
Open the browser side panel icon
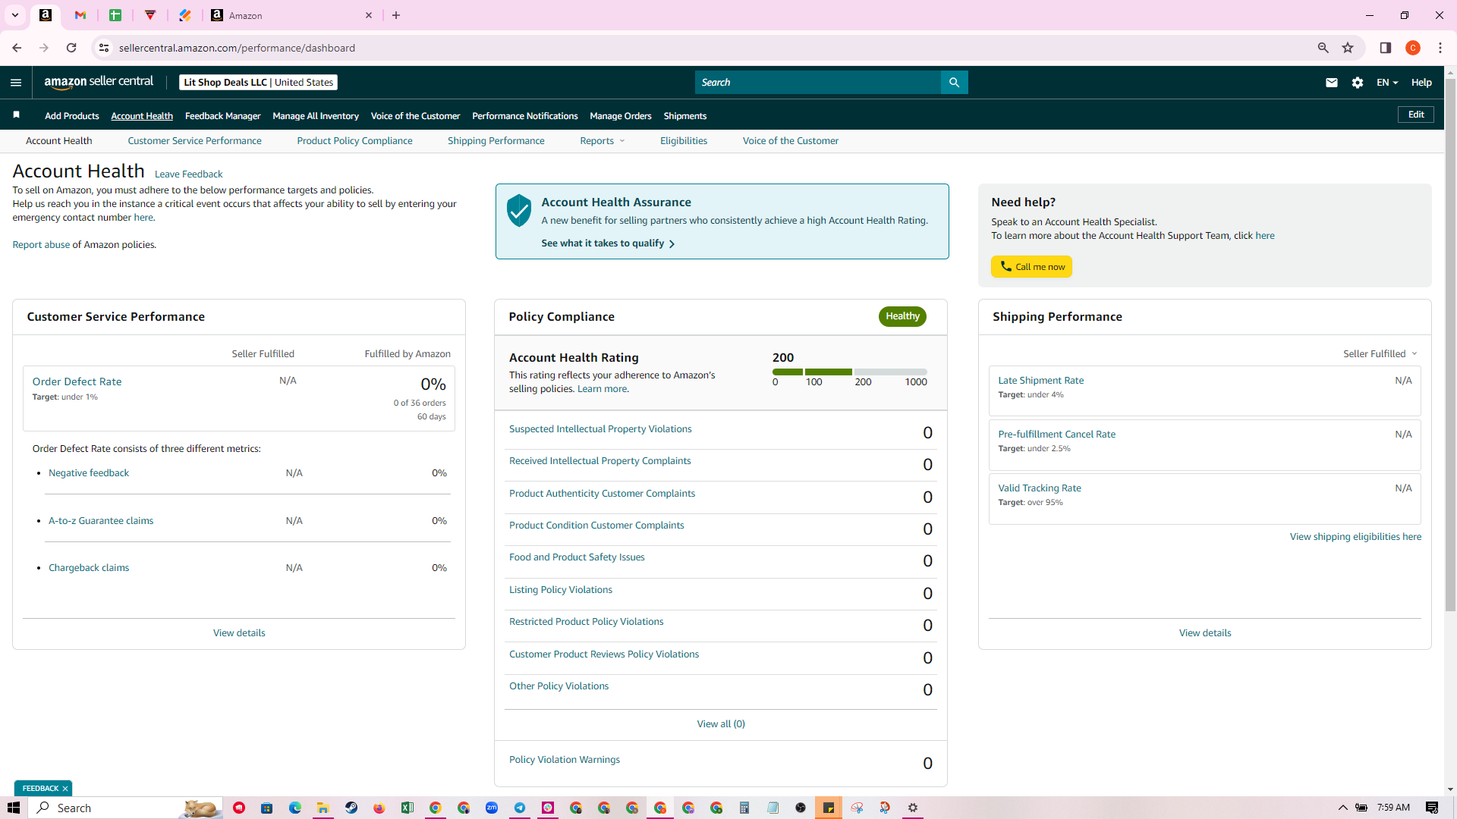tap(1385, 48)
